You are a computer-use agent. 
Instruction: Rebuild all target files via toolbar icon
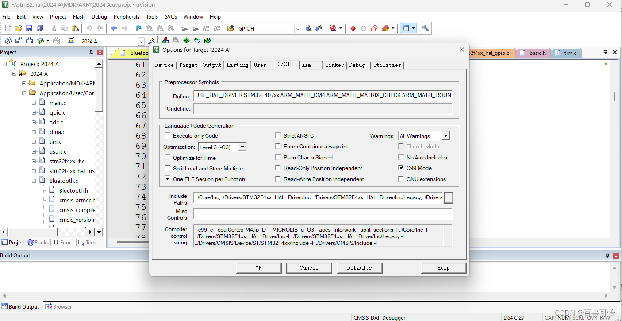tap(29, 40)
